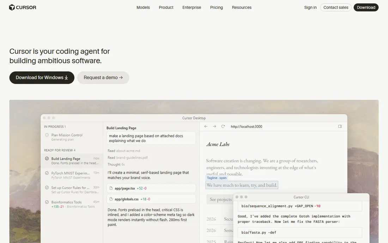Click the browser back arrow icon
The image size is (388, 243).
tap(206, 126)
